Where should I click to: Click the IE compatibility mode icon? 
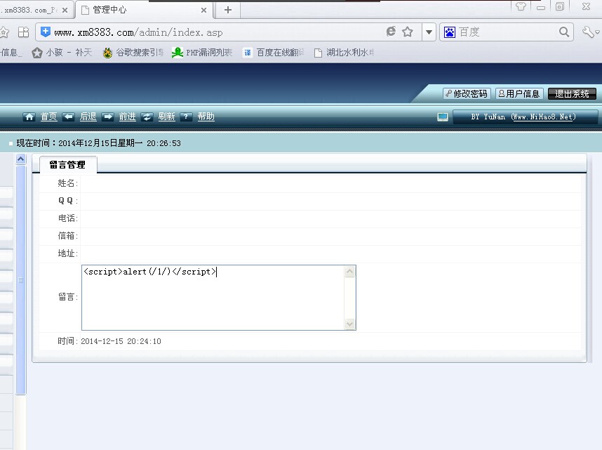[x=391, y=32]
